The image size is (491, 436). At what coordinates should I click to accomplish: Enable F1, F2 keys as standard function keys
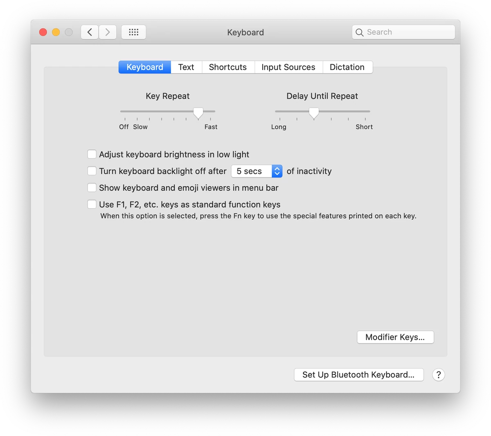coord(92,204)
